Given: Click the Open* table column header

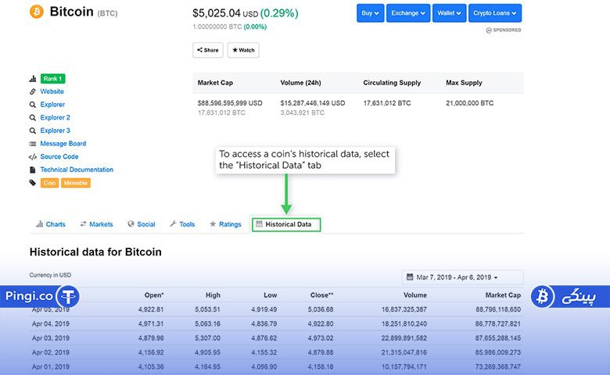Looking at the screenshot, I should (154, 295).
